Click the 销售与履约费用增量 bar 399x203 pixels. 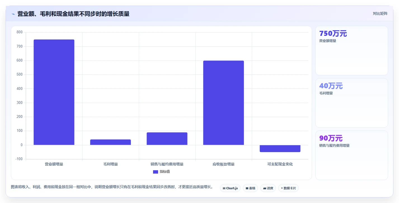pos(167,139)
